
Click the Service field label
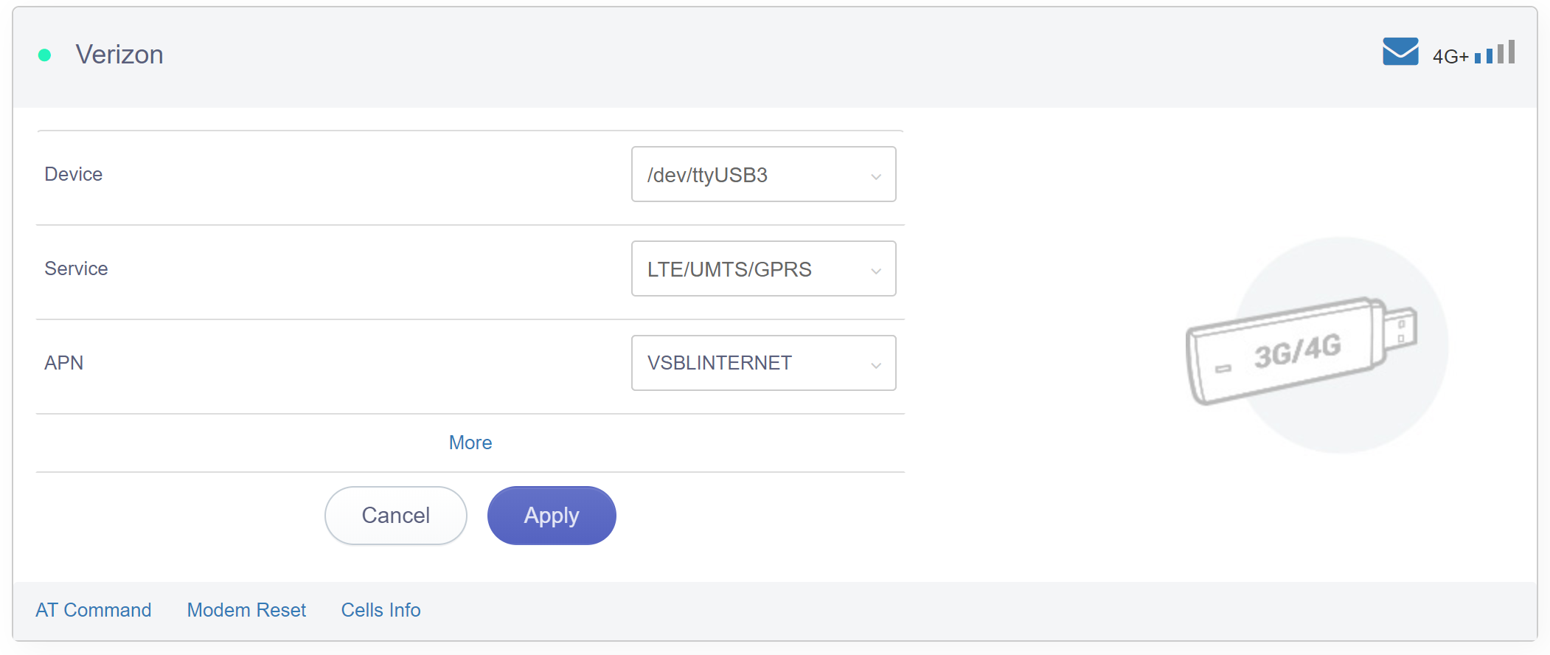[76, 268]
